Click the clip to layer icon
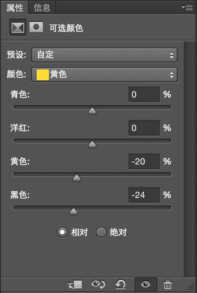197x293 pixels. (x=75, y=284)
